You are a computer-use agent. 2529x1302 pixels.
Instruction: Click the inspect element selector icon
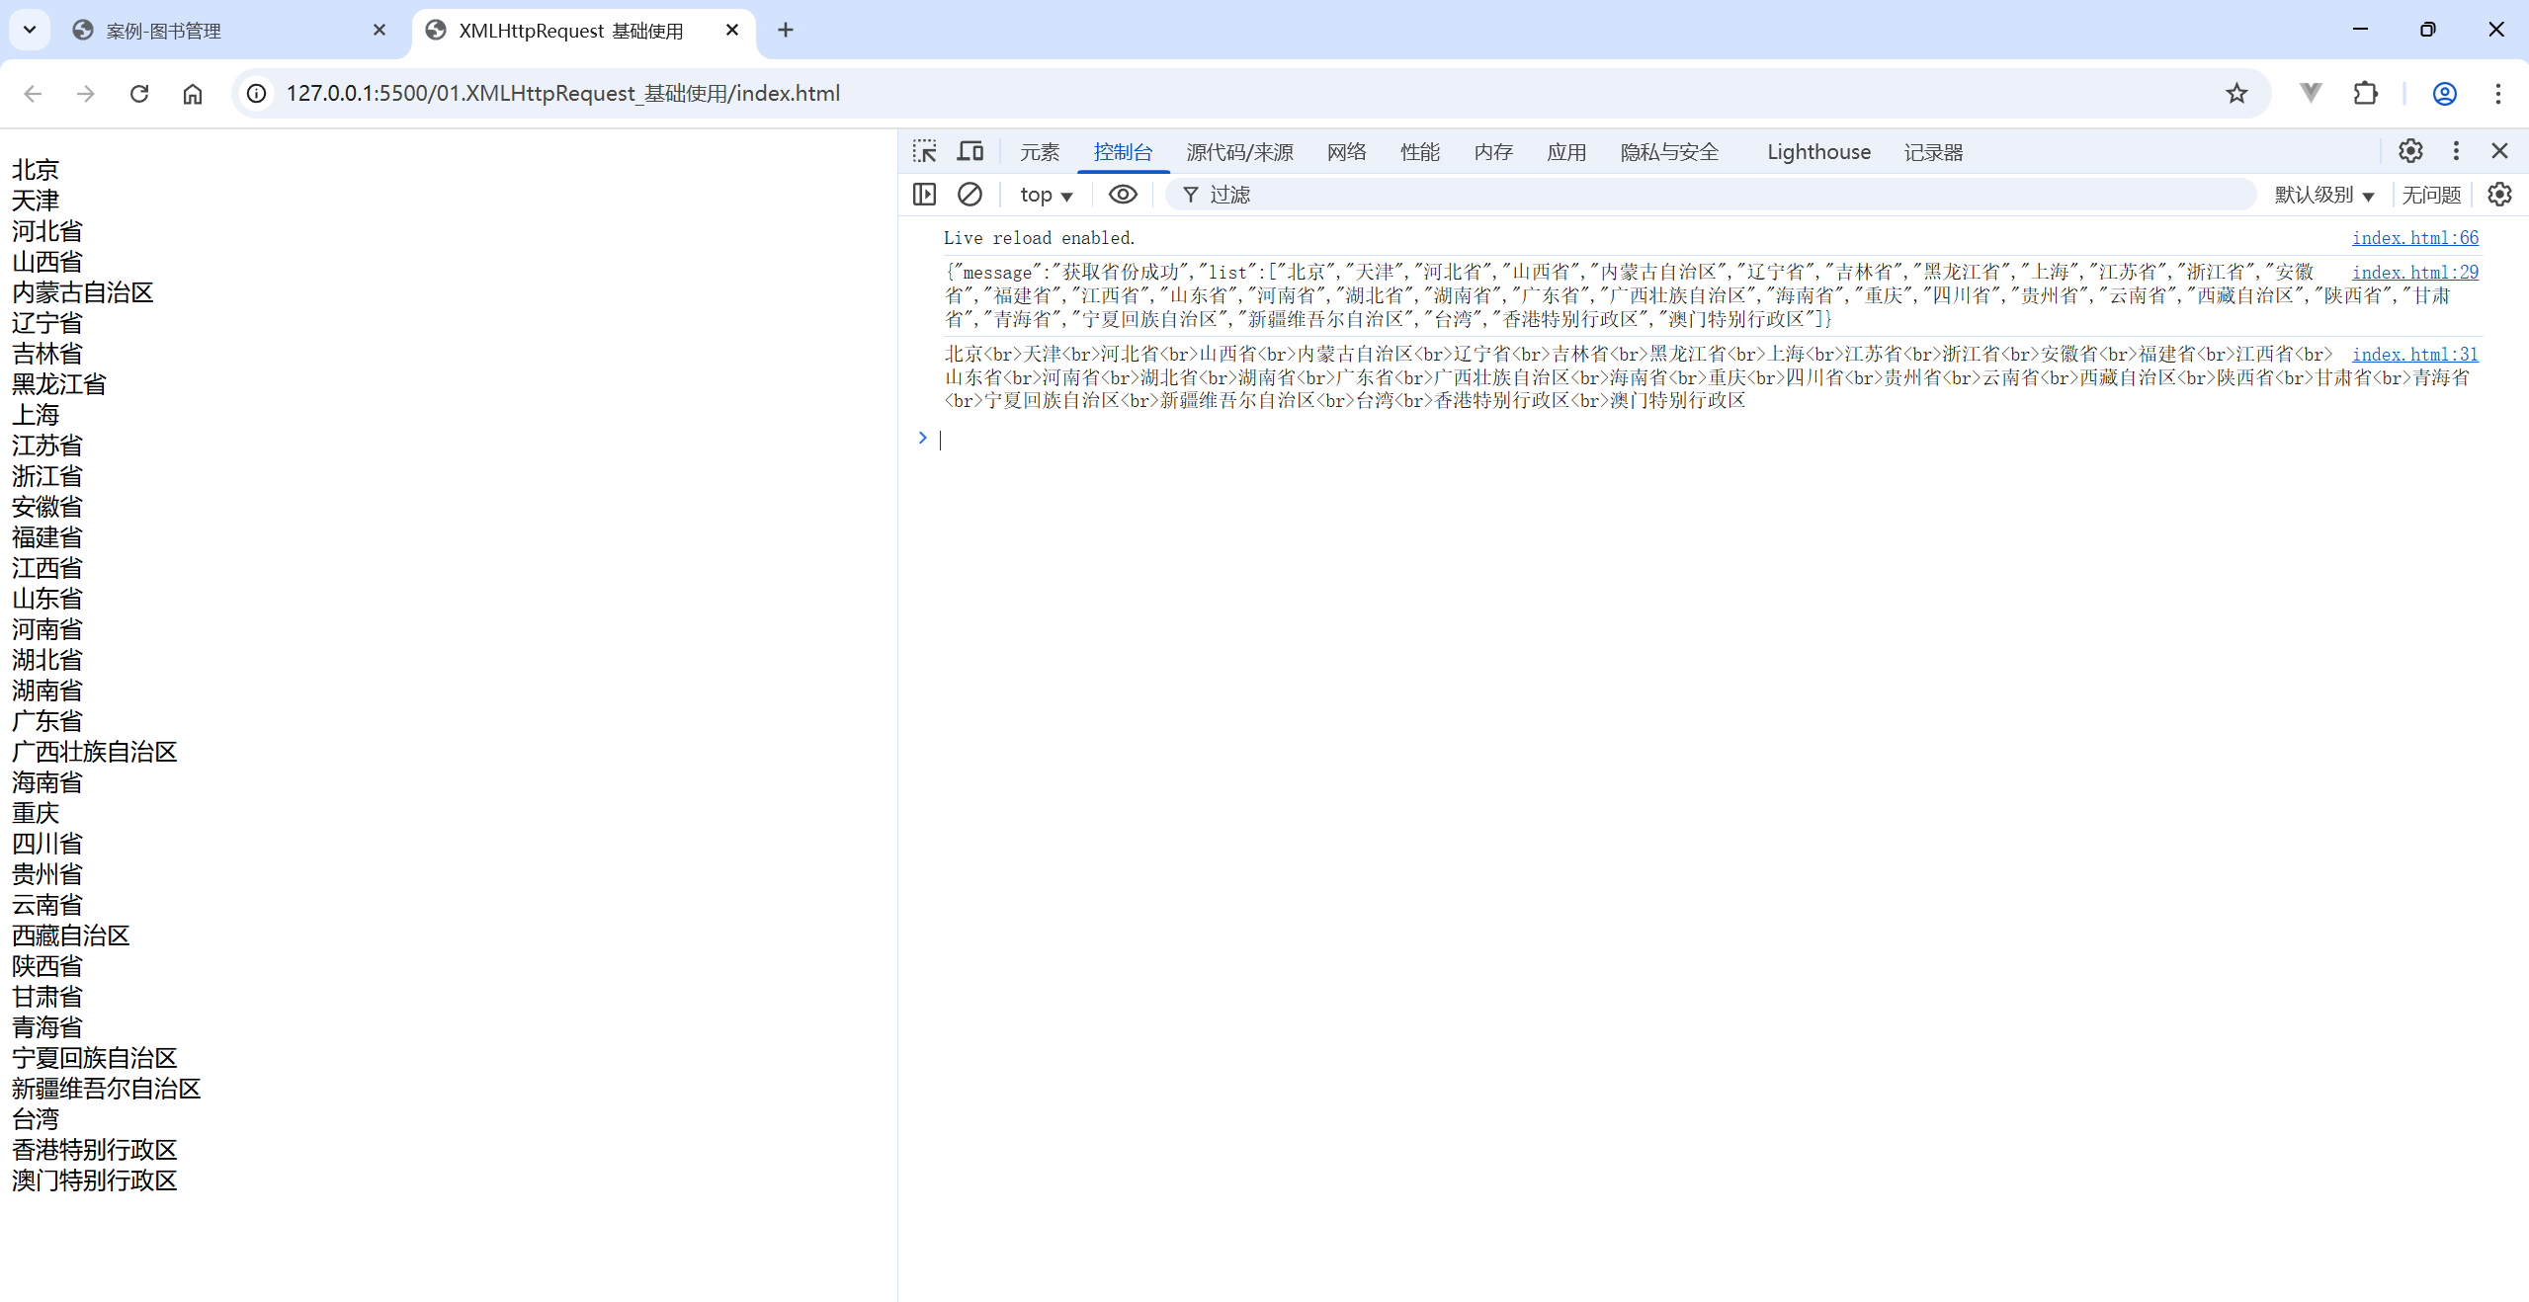pyautogui.click(x=924, y=151)
